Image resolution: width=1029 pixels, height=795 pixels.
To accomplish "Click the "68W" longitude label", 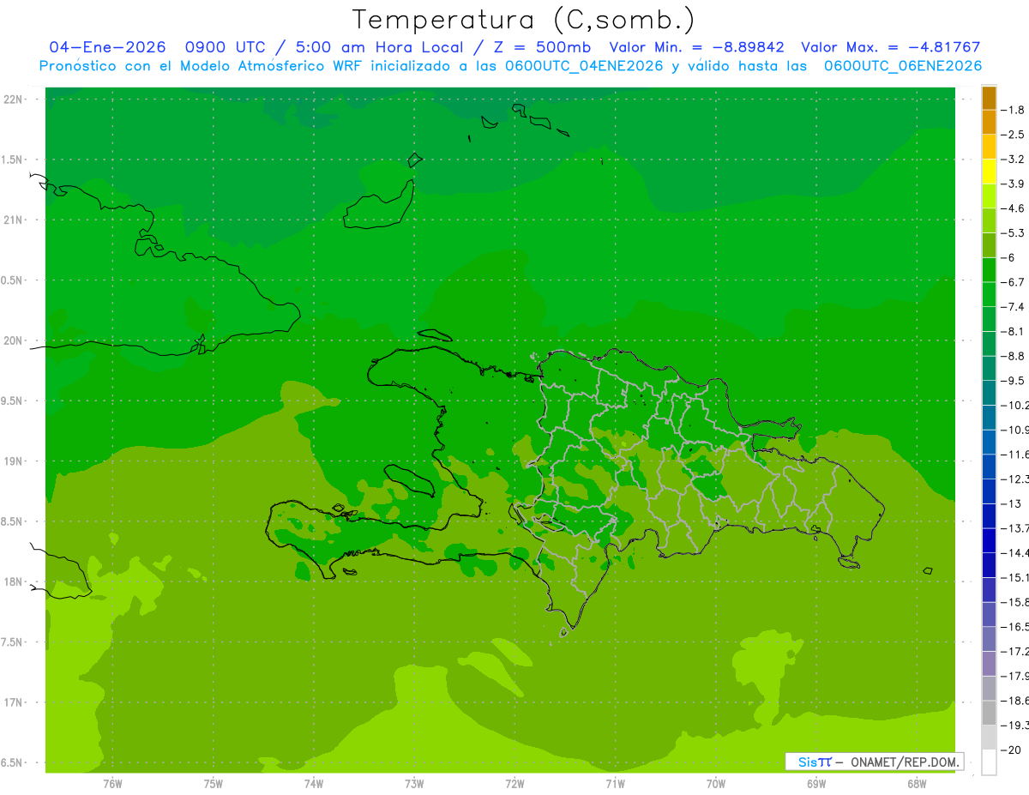I will [x=917, y=783].
